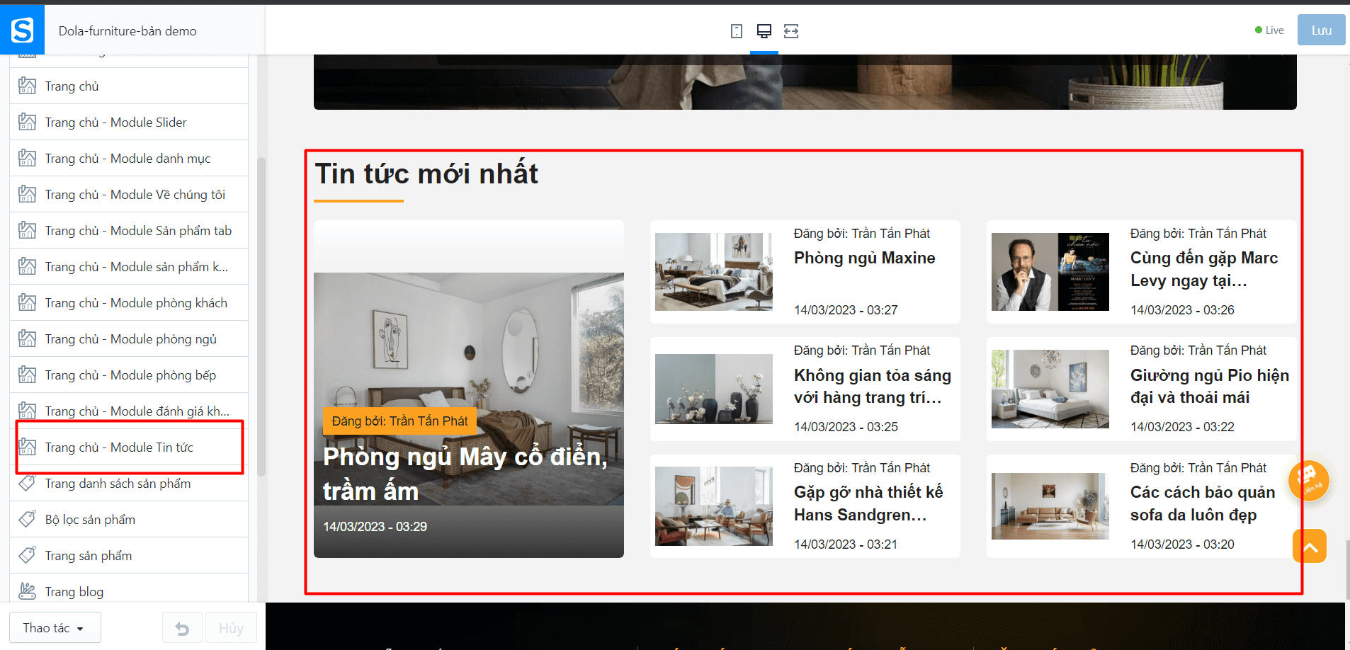The height and width of the screenshot is (650, 1350).
Task: Click the Tin tức mới nhất heading
Action: pyautogui.click(x=426, y=173)
